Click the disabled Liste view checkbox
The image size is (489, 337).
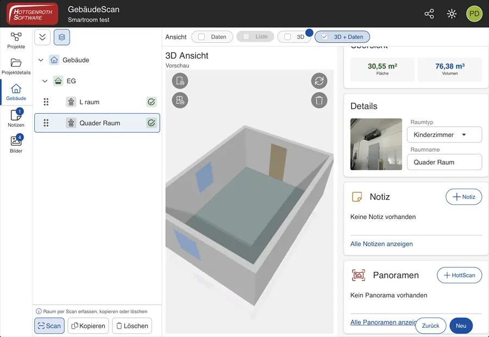[246, 36]
